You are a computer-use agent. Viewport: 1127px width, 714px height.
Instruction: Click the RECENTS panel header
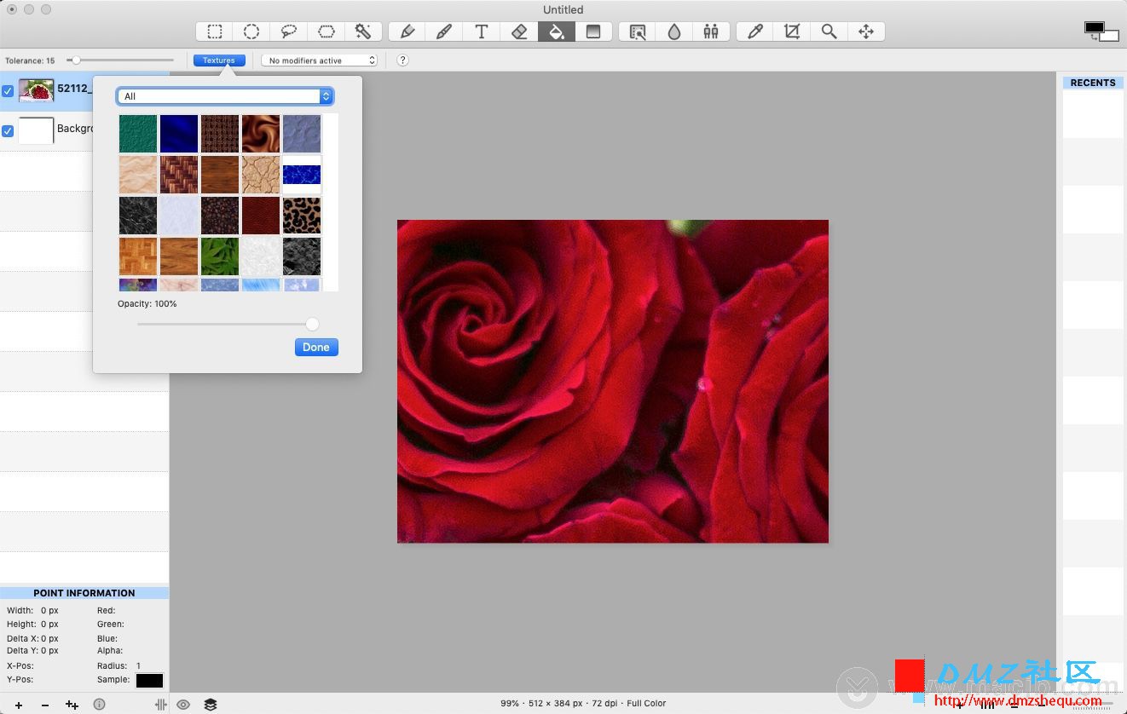tap(1093, 83)
